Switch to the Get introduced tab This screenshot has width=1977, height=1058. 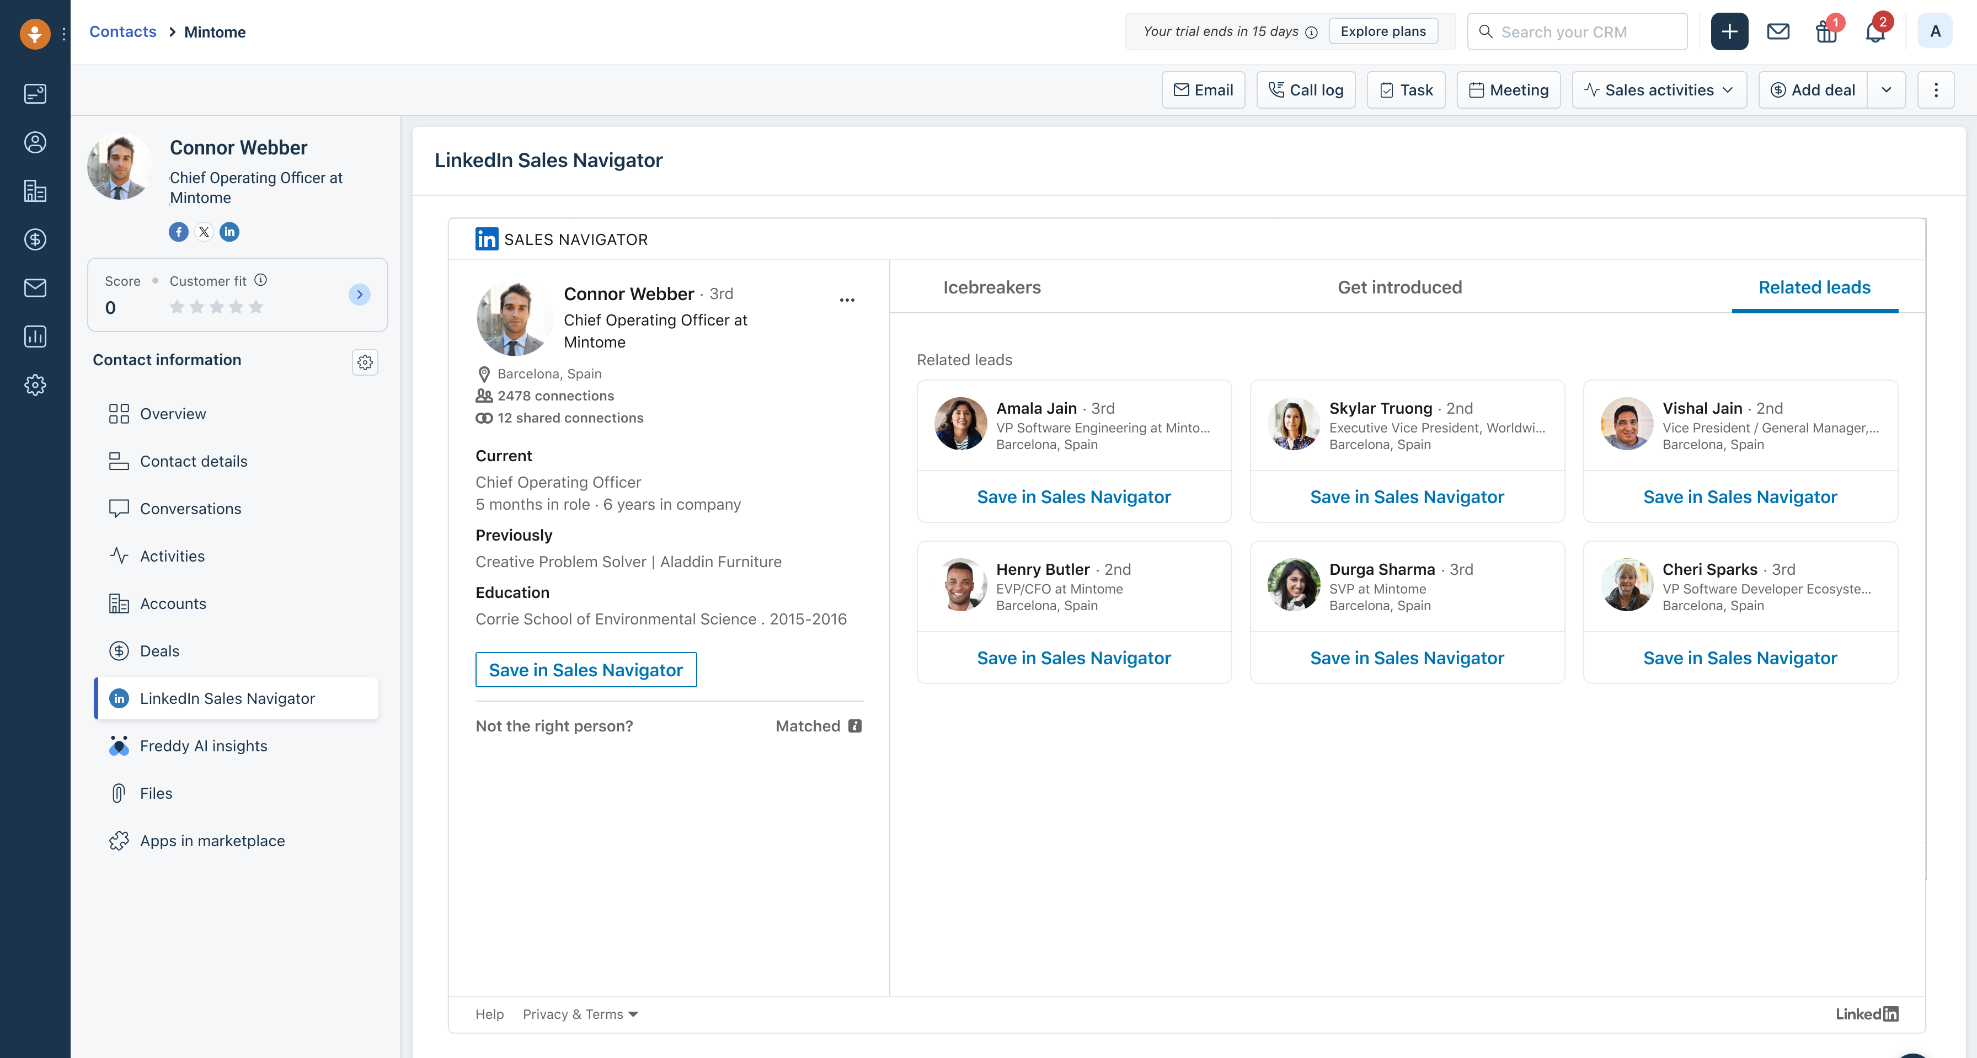pos(1399,287)
